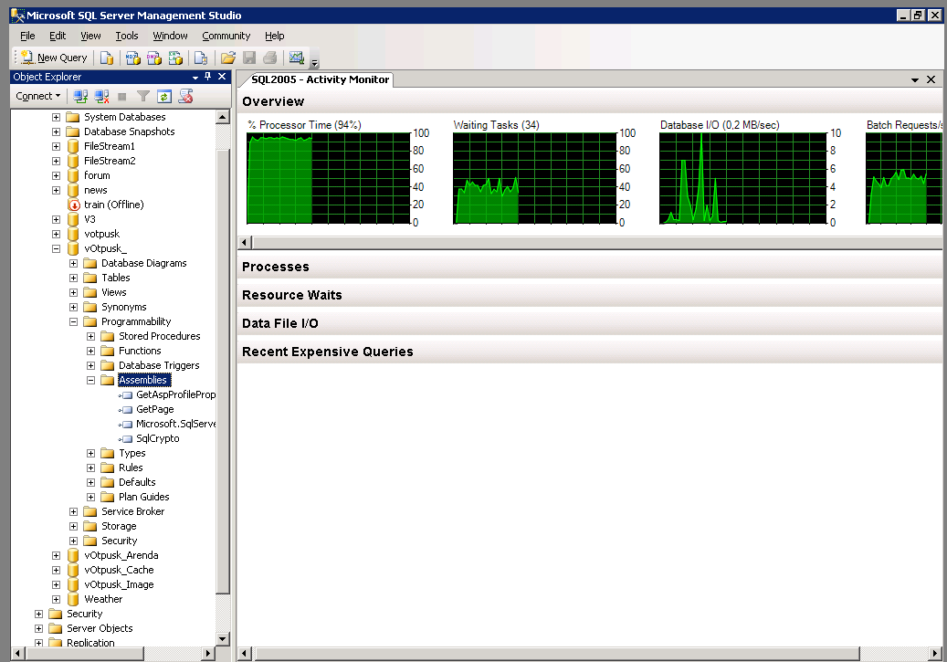This screenshot has height=662, width=947.
Task: Click the New Query toolbar button
Action: pos(55,58)
